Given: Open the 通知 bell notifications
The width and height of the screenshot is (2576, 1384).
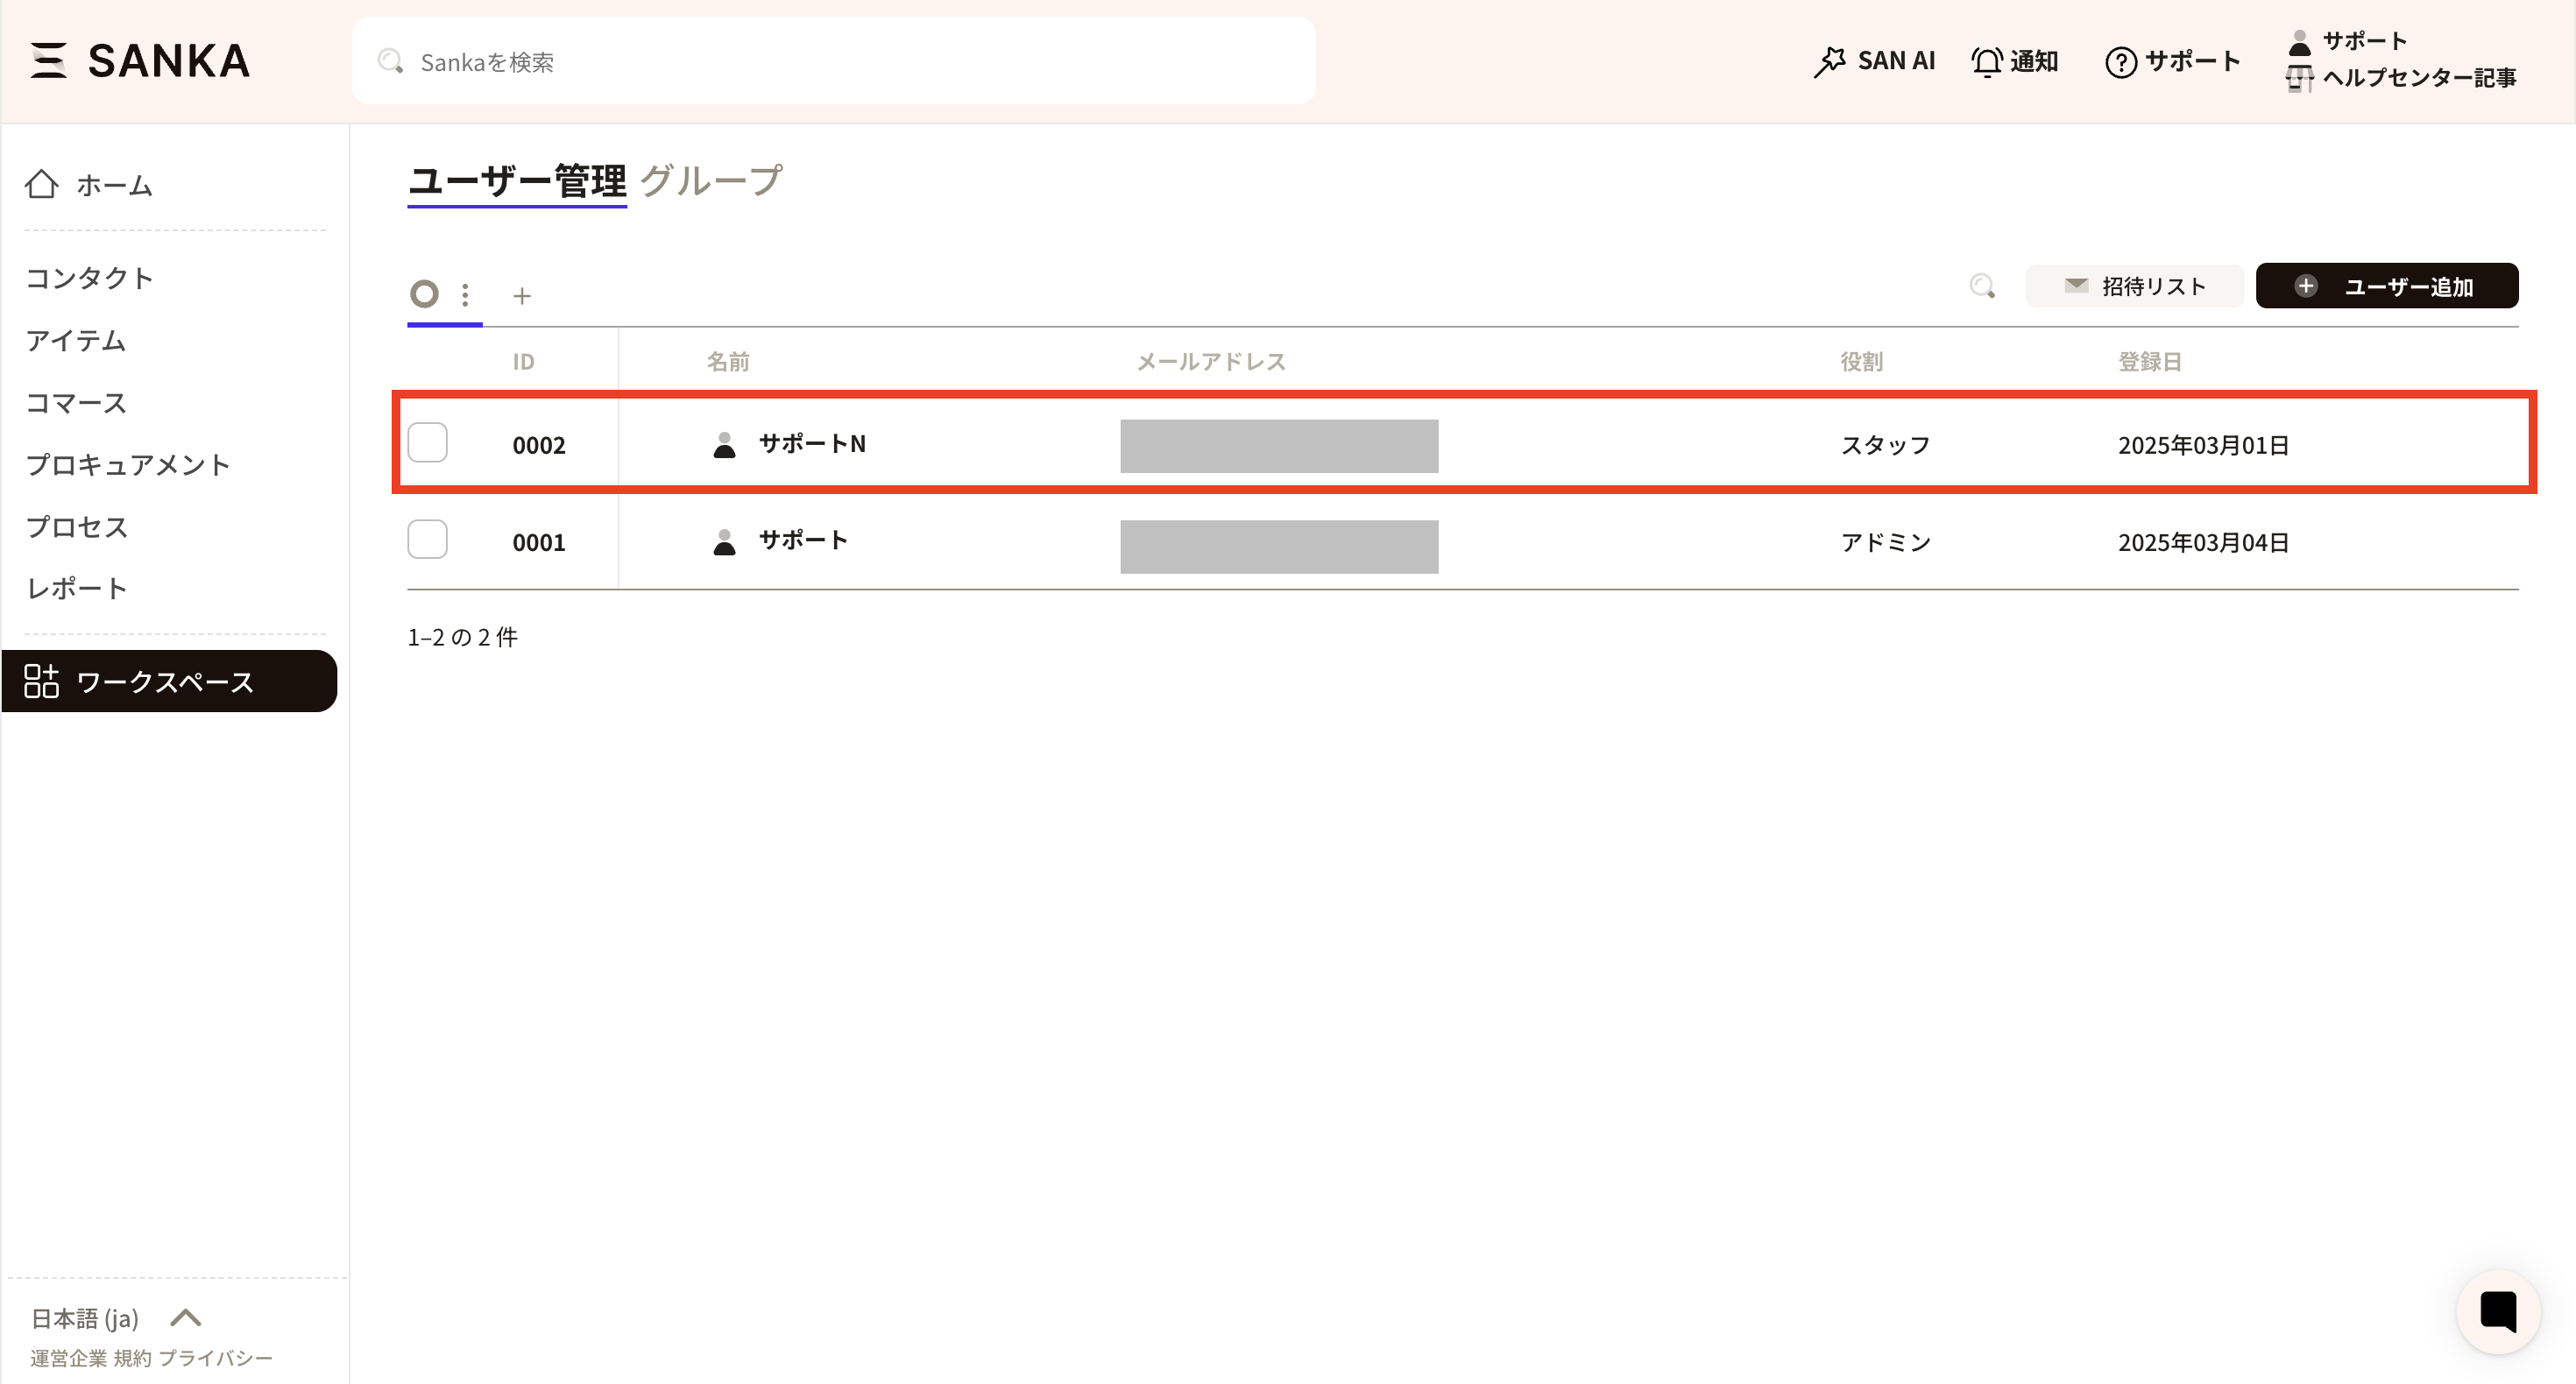Looking at the screenshot, I should pyautogui.click(x=2014, y=61).
